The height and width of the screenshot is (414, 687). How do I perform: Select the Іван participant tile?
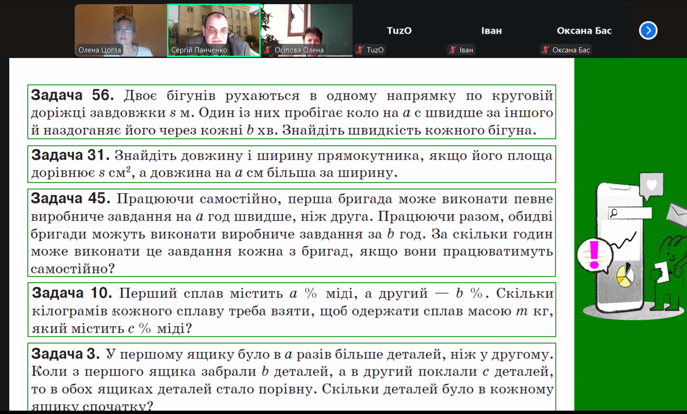491,31
